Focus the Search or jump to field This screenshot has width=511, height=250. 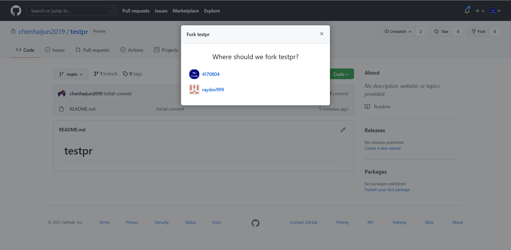click(72, 11)
